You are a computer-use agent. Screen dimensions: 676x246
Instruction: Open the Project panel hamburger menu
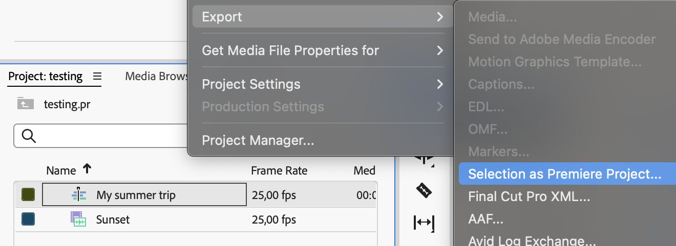97,77
